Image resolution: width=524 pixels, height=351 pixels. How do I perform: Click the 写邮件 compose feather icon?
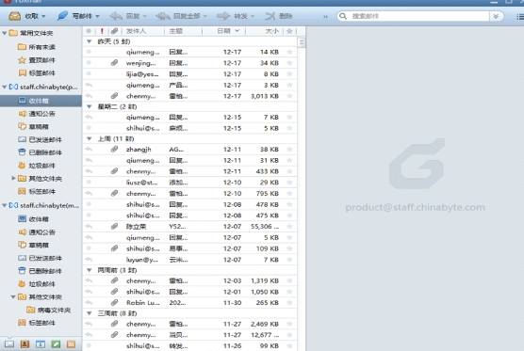[62, 16]
